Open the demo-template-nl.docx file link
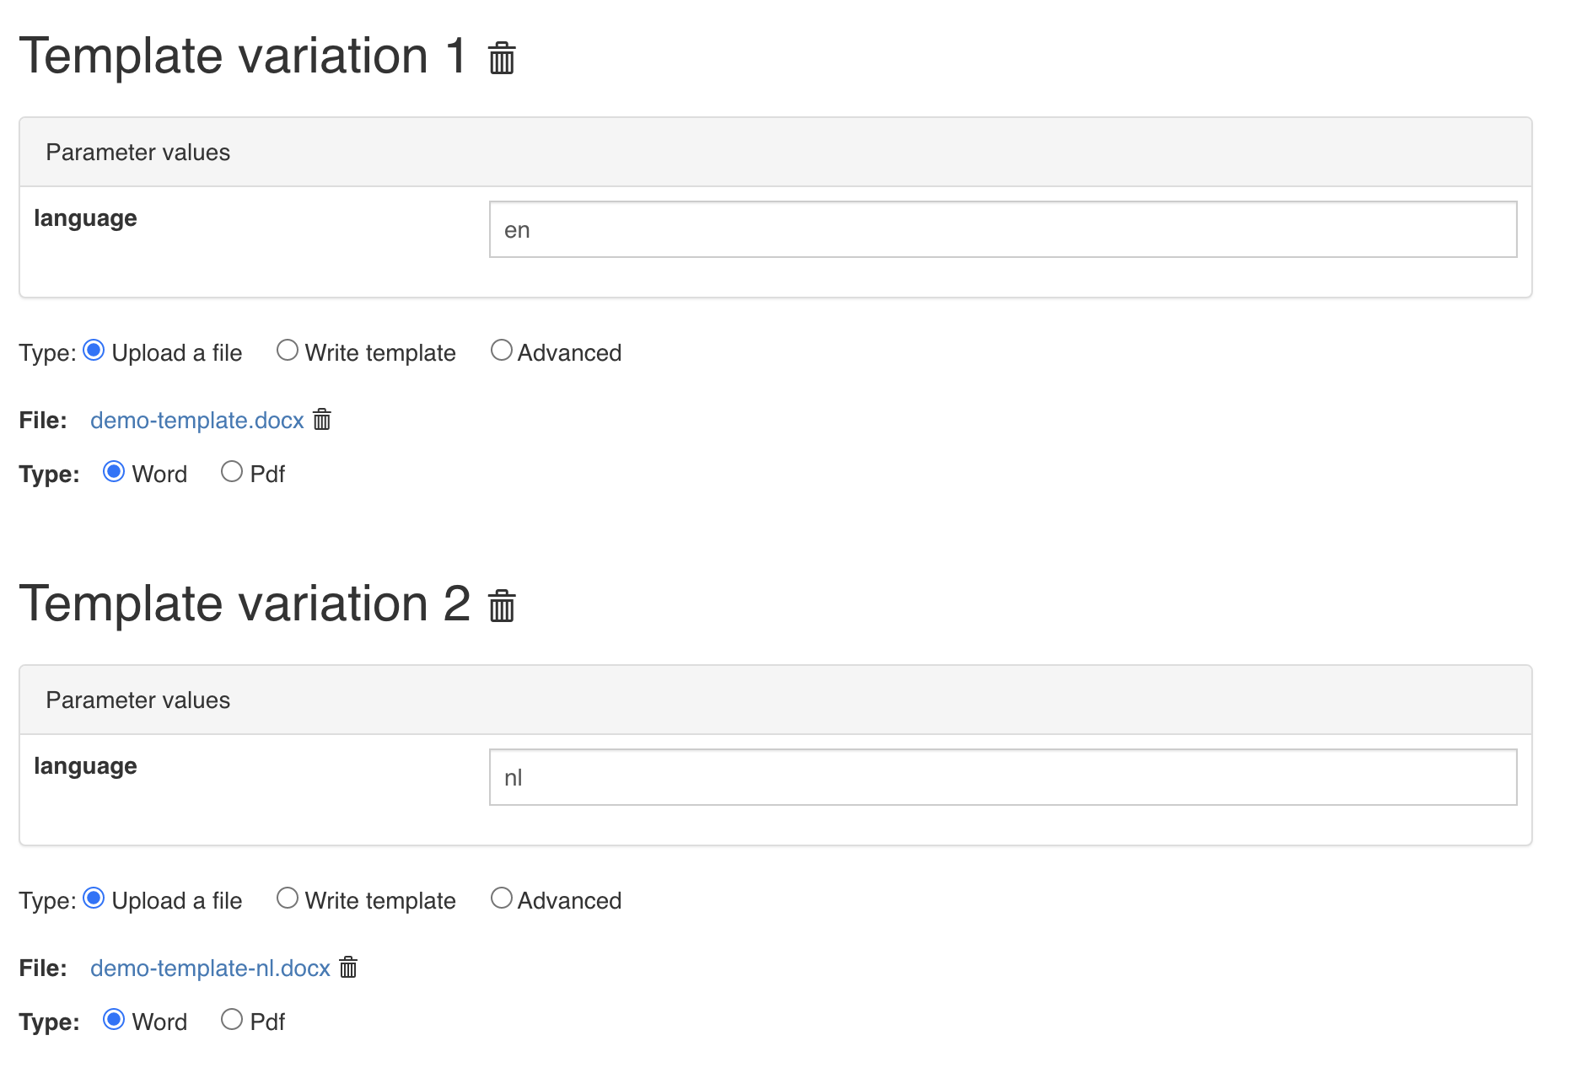Image resolution: width=1592 pixels, height=1089 pixels. (209, 968)
